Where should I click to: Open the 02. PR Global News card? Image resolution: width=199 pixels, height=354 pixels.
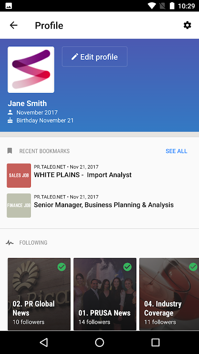(x=39, y=294)
